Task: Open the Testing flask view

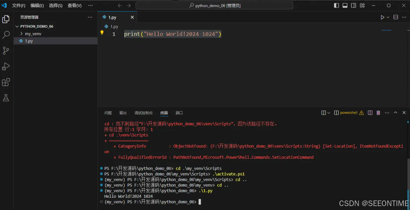Action: tap(6, 98)
